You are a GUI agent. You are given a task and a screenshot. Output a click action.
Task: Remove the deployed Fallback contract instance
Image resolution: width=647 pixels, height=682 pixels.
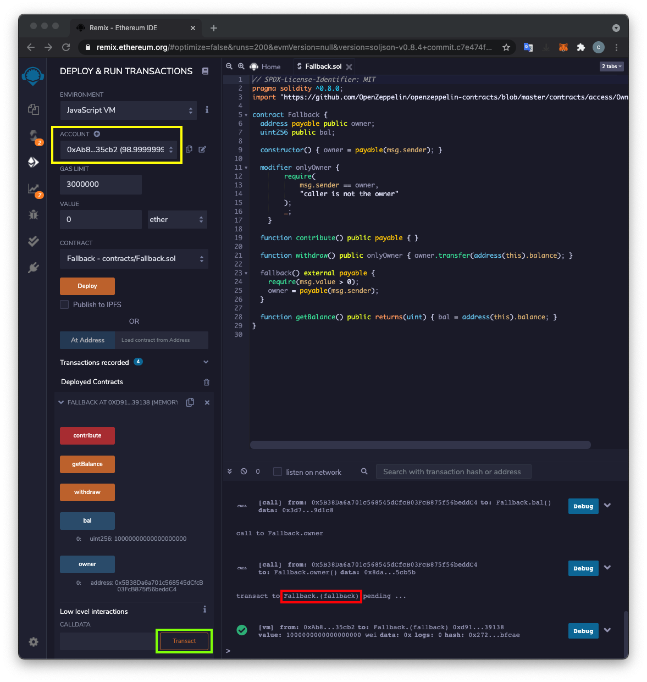[207, 403]
